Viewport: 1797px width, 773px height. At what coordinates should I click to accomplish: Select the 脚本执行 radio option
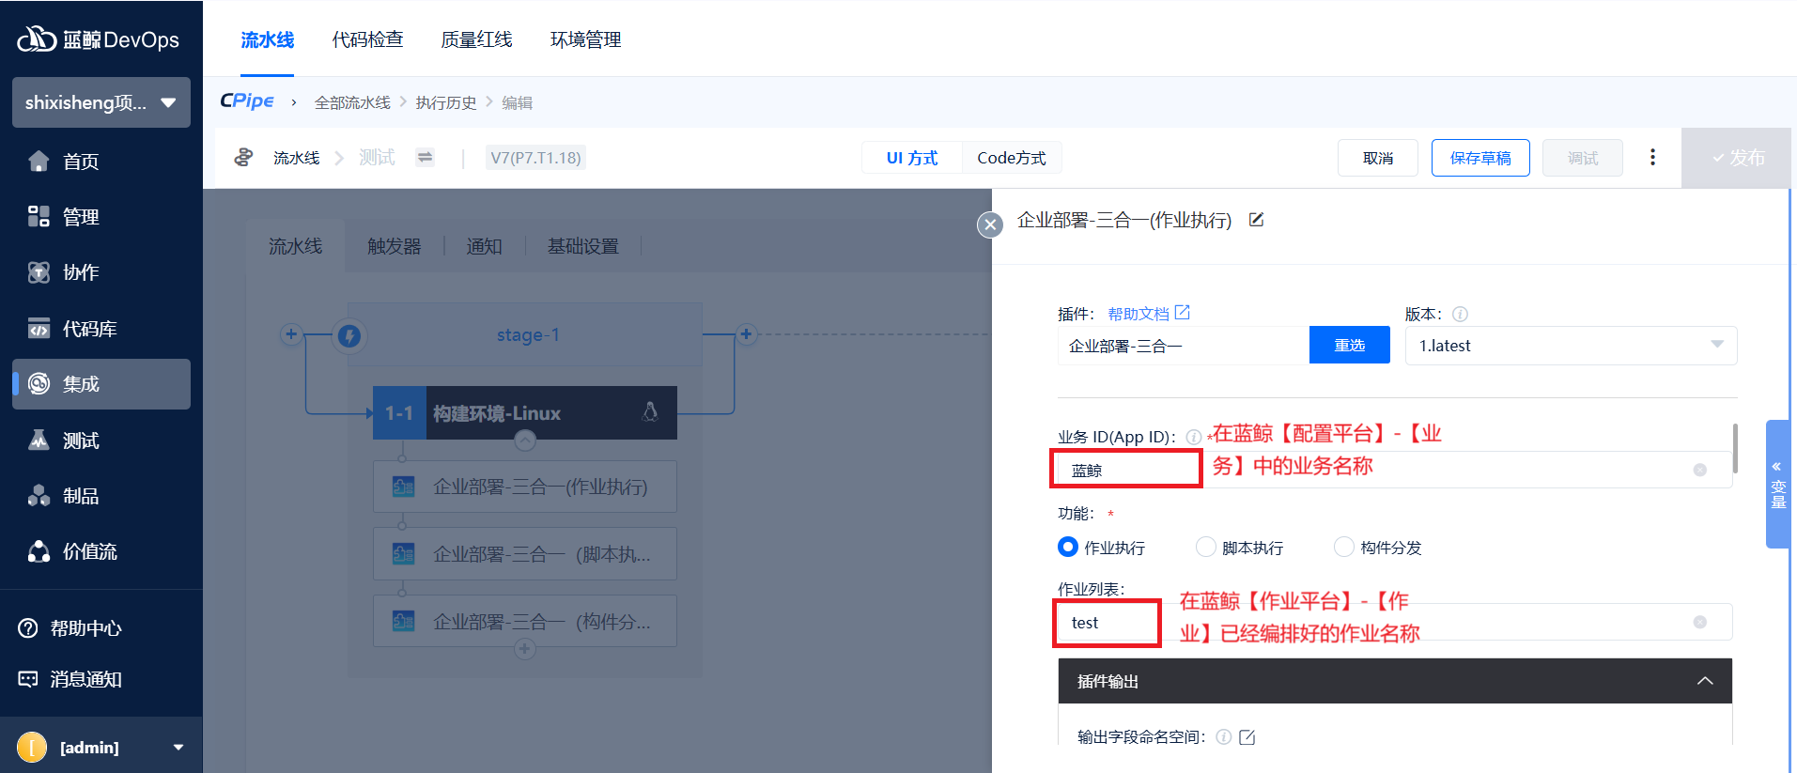pos(1205,547)
